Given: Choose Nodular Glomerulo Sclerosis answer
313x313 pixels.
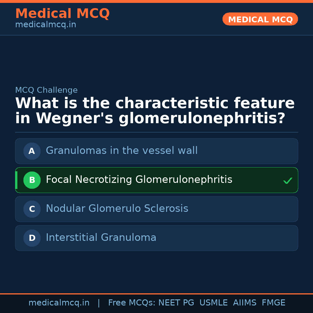Looking at the screenshot, I should tap(117, 209).
